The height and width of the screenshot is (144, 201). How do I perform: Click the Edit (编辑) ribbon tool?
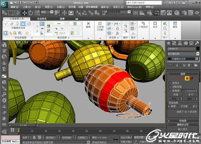coord(88,25)
